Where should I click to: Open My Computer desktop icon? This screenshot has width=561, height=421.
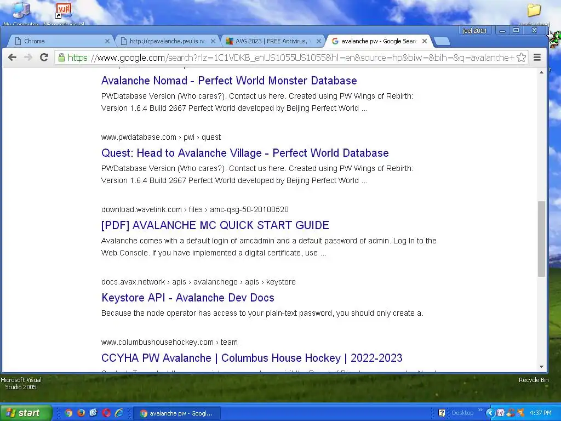(x=21, y=13)
